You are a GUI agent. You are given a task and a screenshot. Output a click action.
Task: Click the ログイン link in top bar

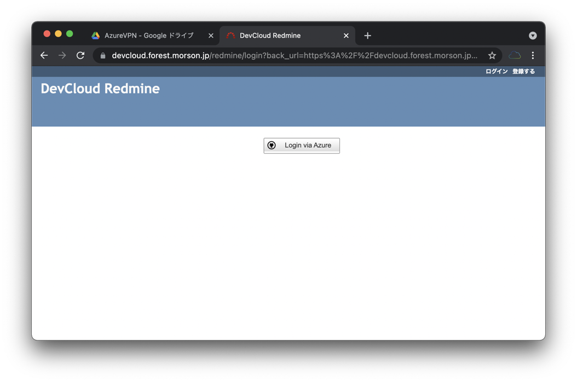(497, 72)
